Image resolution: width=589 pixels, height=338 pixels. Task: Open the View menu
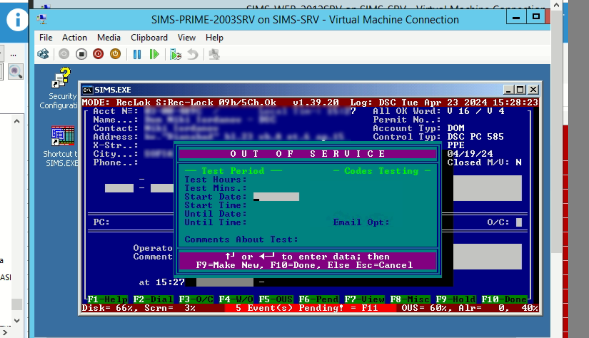tap(186, 38)
